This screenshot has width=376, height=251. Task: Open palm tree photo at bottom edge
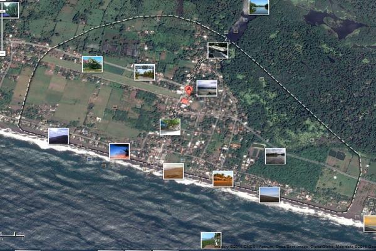211,240
